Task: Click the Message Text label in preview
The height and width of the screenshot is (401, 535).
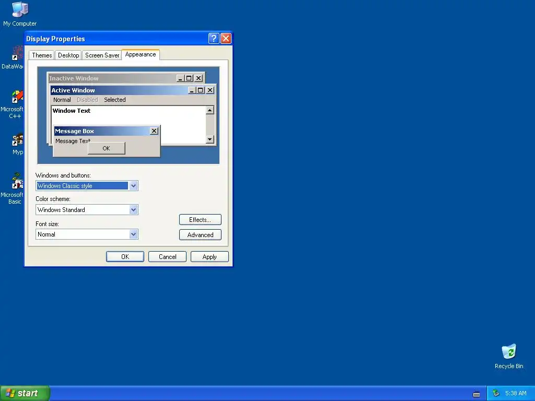Action: [73, 141]
